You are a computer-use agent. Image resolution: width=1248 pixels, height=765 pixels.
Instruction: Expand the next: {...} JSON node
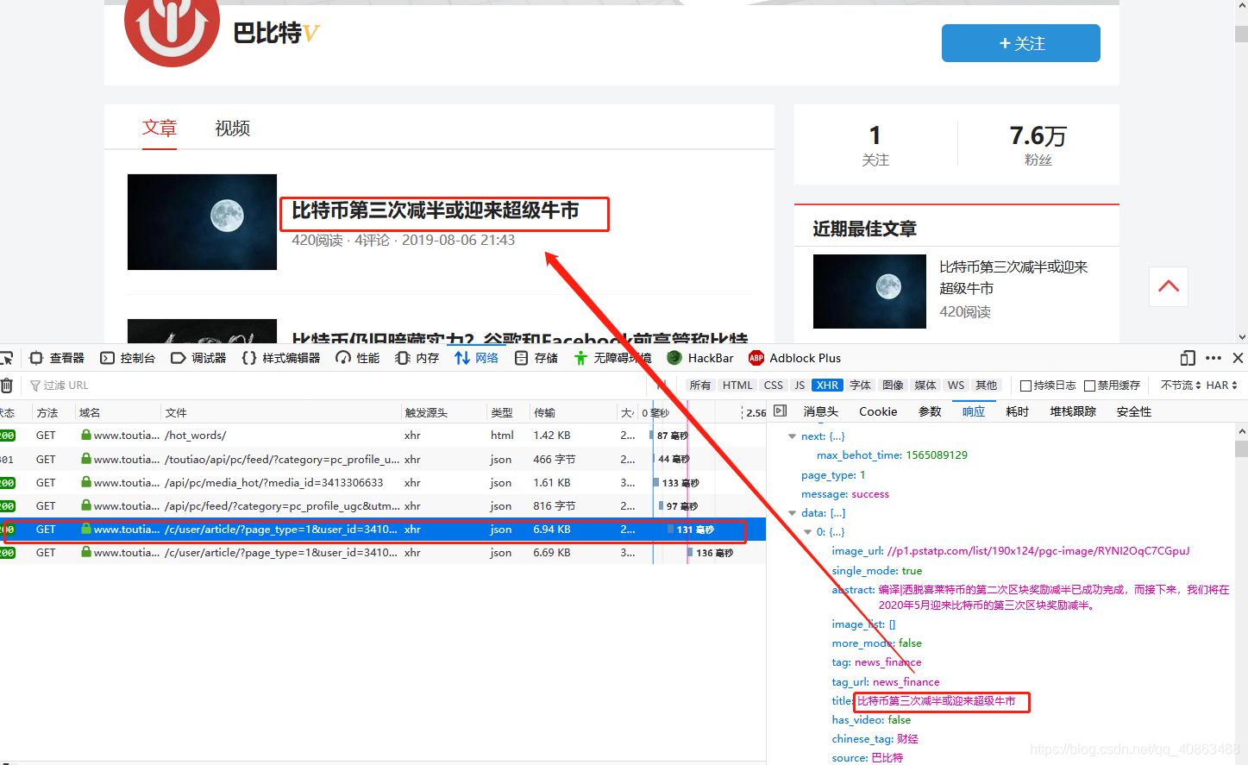pyautogui.click(x=792, y=436)
